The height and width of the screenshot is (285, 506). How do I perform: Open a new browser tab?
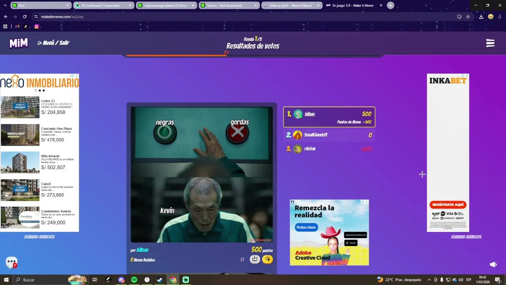tap(391, 6)
